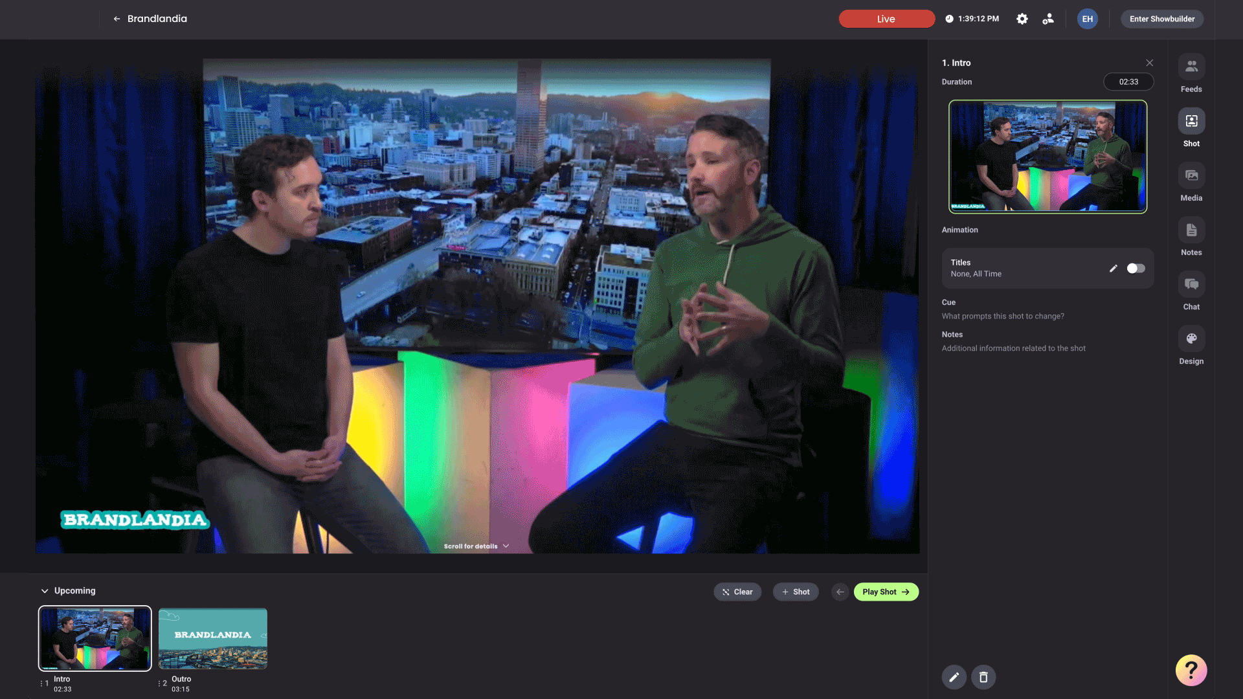The width and height of the screenshot is (1243, 699).
Task: Add a new shot with + Shot
Action: [x=796, y=592]
